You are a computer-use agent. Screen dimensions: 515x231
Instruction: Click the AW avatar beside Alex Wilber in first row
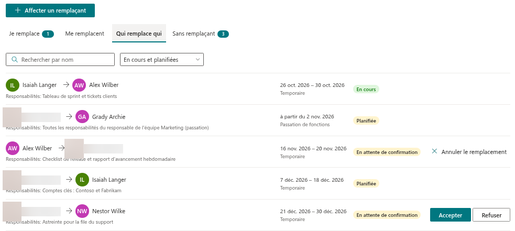click(79, 85)
